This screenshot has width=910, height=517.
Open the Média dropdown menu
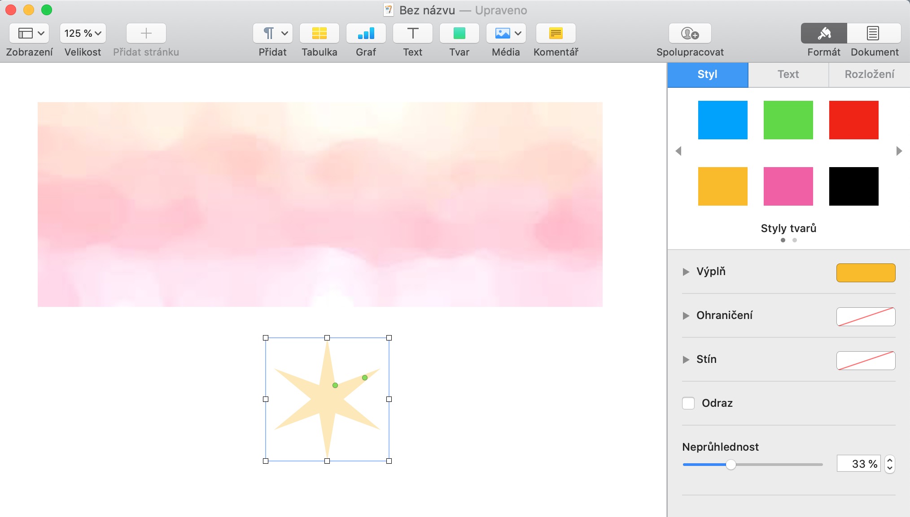pyautogui.click(x=506, y=34)
